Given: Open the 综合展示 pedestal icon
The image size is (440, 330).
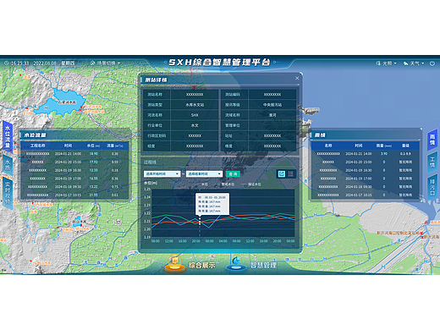Looking at the screenshot, I should [175, 263].
